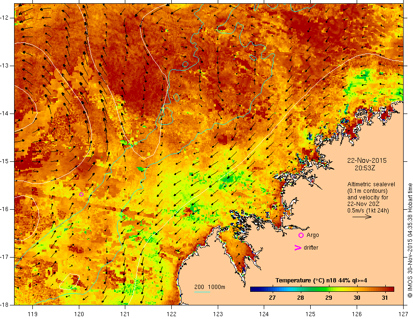Click the 127 longitude axis label
413x319 pixels.
tap(403, 314)
